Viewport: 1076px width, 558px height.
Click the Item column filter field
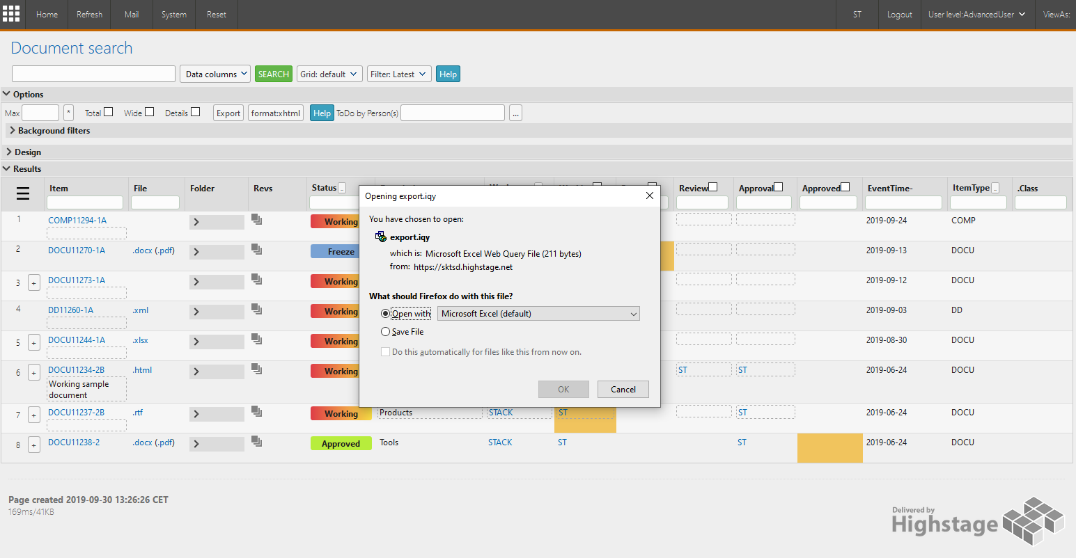pyautogui.click(x=85, y=202)
